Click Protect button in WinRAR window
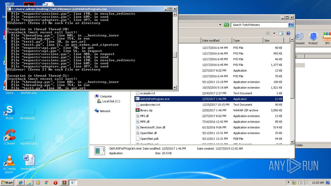The height and width of the screenshot is (186, 331). point(313,38)
